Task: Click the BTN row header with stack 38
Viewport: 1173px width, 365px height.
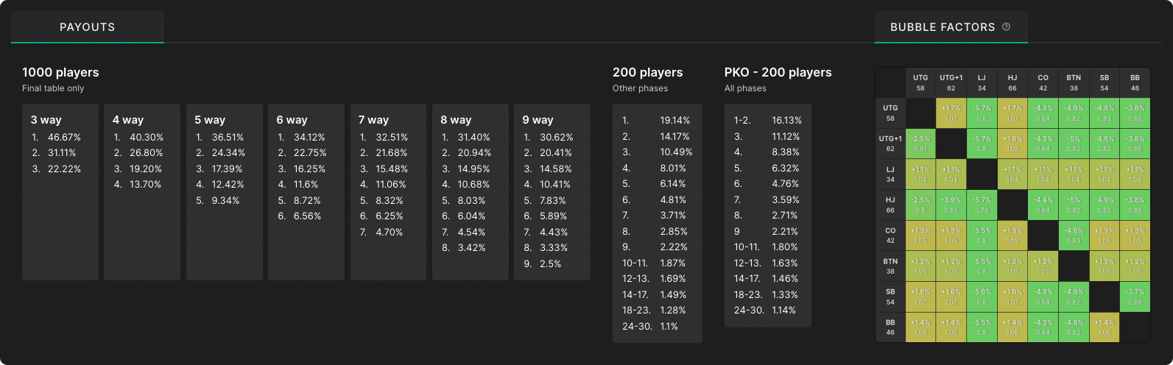Action: pyautogui.click(x=890, y=266)
